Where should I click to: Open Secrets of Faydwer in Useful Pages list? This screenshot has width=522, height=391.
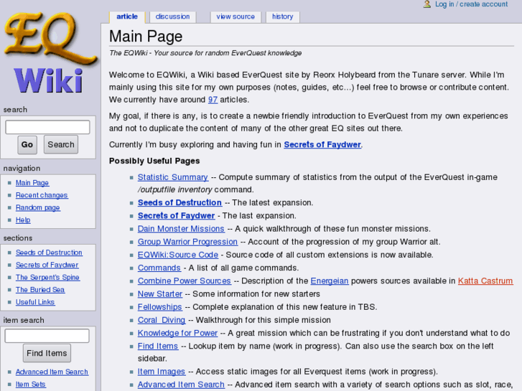click(x=176, y=216)
